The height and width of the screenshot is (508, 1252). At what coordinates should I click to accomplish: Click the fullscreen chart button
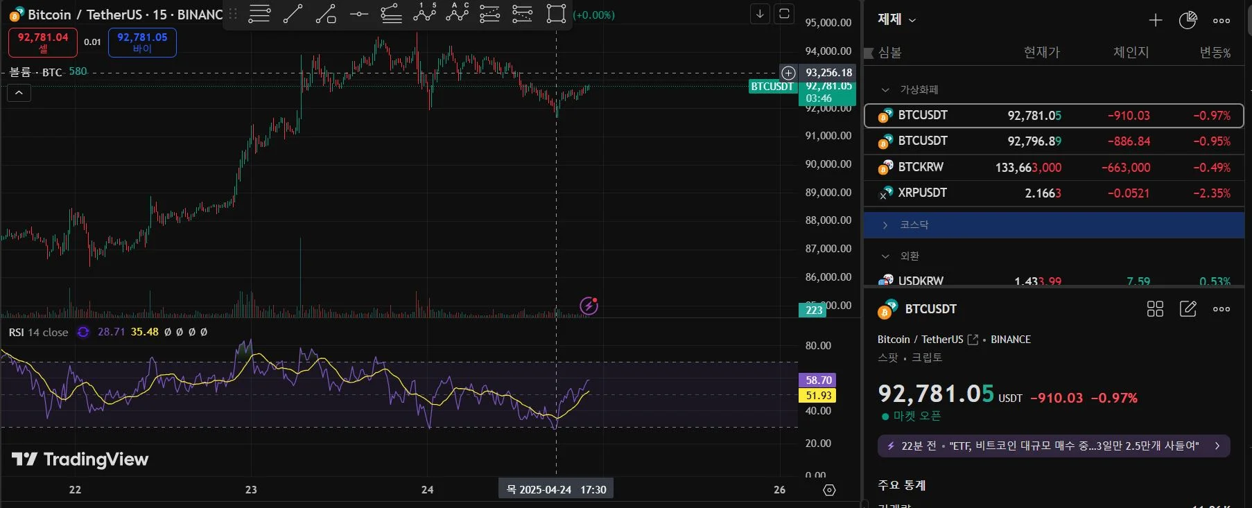(x=784, y=14)
